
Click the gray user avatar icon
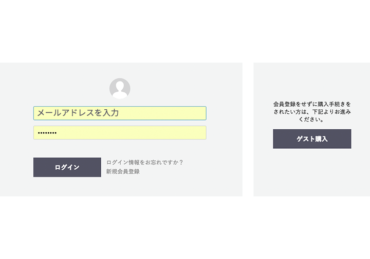click(x=120, y=89)
